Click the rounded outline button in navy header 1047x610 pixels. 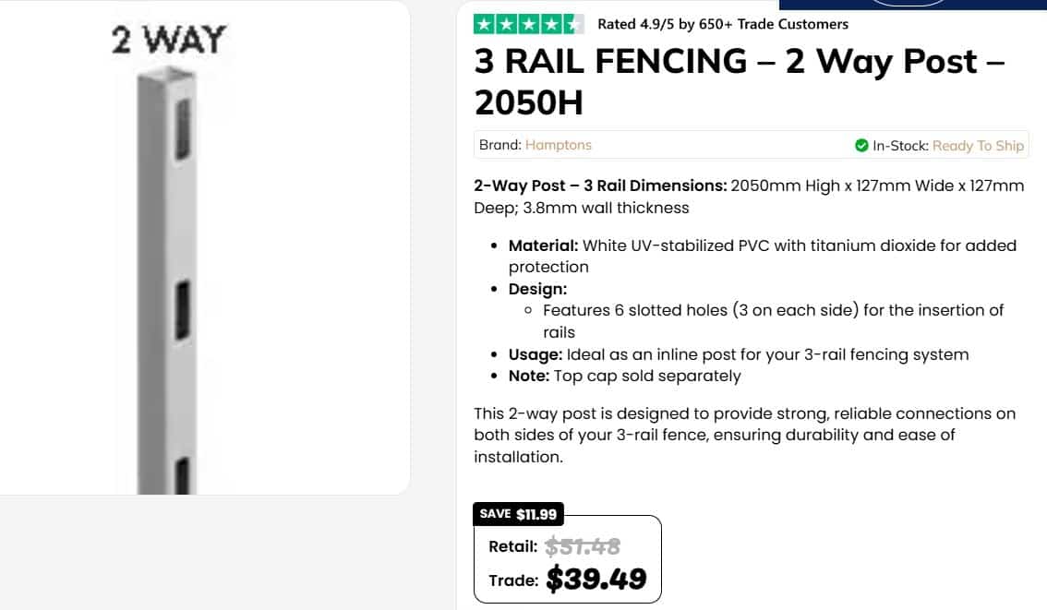[909, 2]
